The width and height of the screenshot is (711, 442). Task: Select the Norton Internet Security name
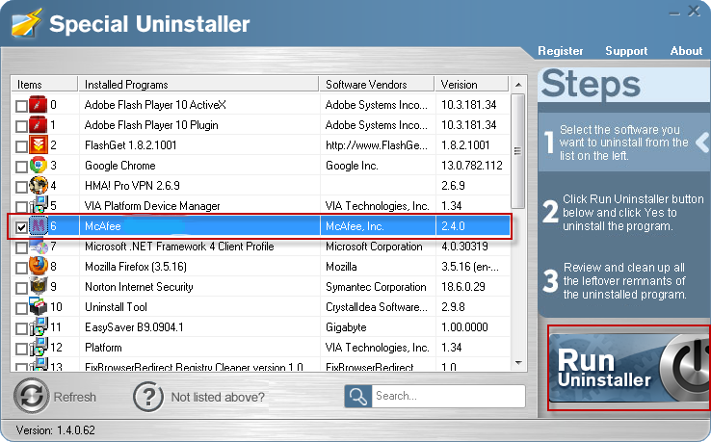pyautogui.click(x=139, y=287)
